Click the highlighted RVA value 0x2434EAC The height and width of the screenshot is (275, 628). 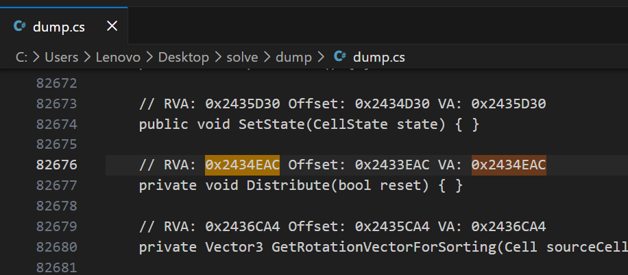242,165
